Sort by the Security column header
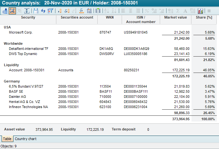Screen dimensions: 219x149 28,18
